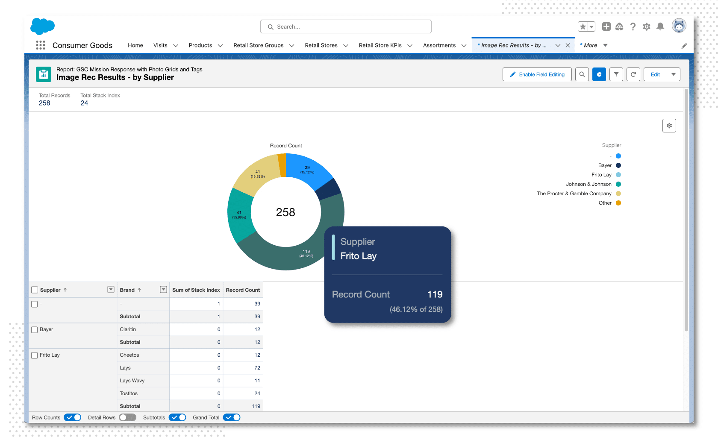Check the Frito Lay supplier checkbox

tap(35, 355)
